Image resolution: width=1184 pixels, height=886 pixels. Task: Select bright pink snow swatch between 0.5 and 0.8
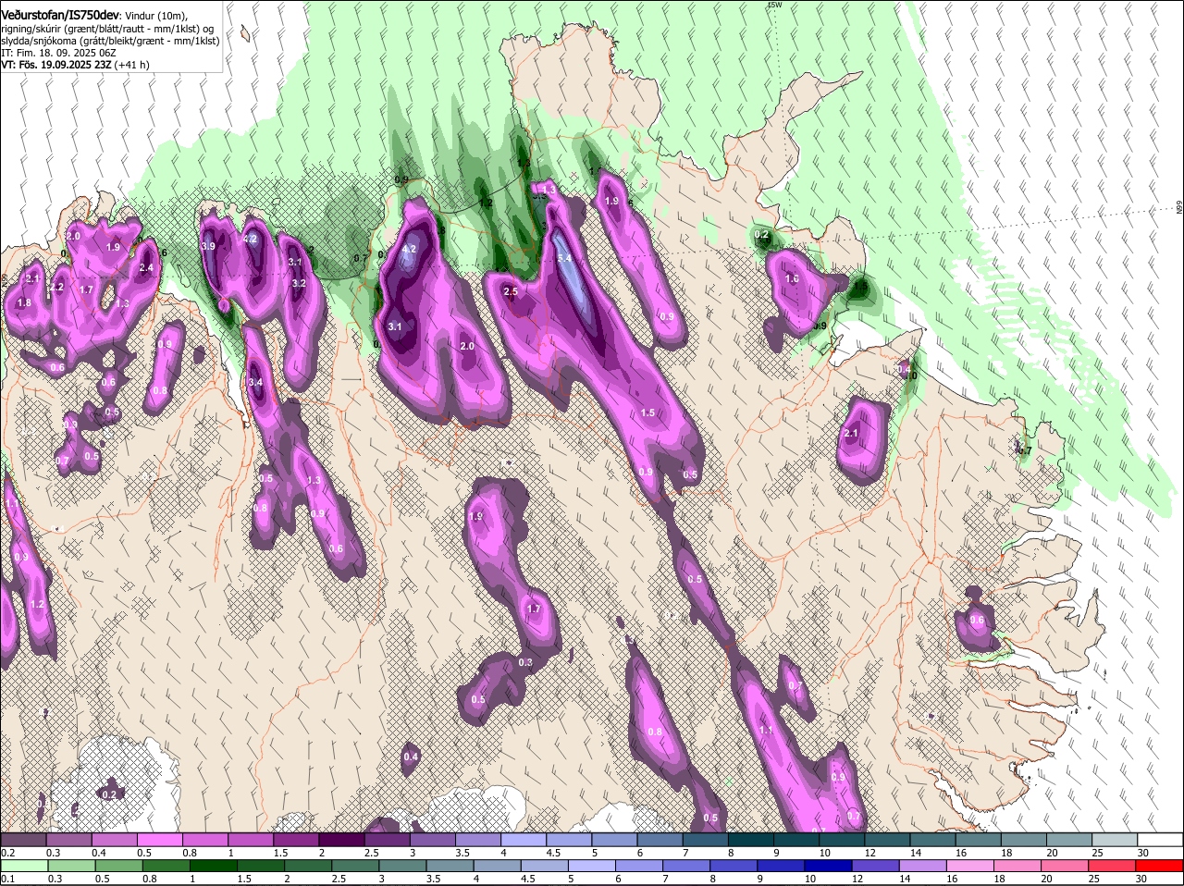160,840
